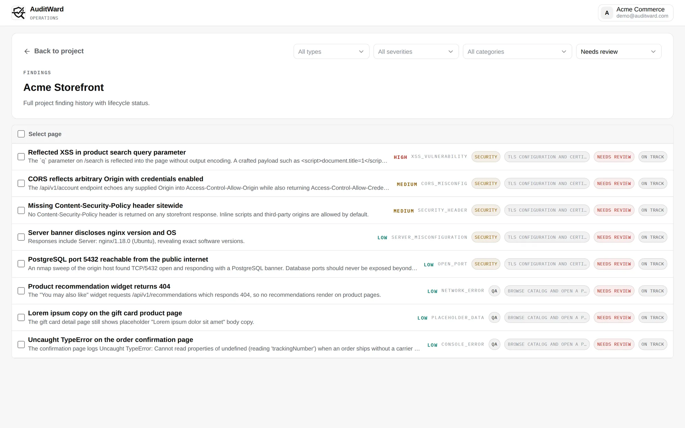Open the All categories dropdown
The image size is (685, 428).
(517, 51)
